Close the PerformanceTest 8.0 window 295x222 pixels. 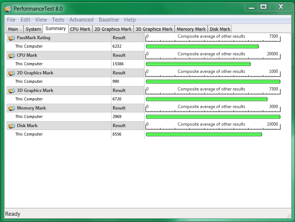[281, 7]
